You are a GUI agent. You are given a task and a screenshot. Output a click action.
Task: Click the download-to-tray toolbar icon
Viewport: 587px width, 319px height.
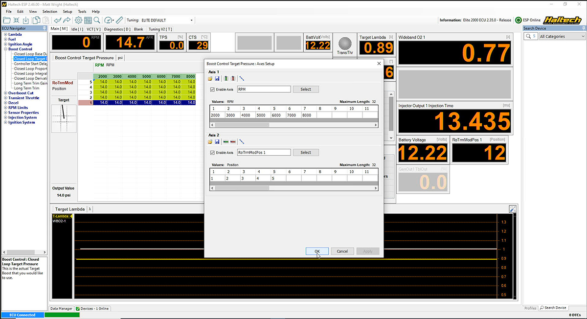click(x=26, y=20)
